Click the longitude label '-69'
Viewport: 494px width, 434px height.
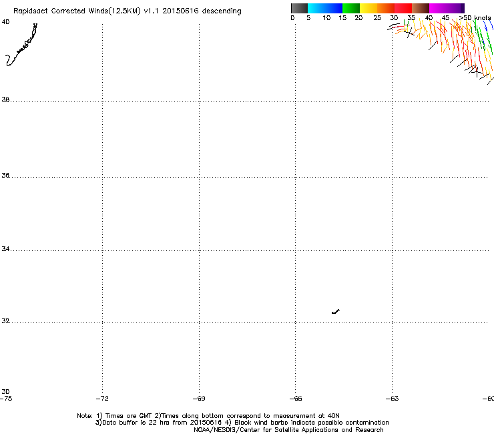199,399
